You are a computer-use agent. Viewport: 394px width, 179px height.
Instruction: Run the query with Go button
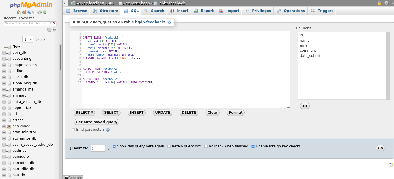[380, 148]
